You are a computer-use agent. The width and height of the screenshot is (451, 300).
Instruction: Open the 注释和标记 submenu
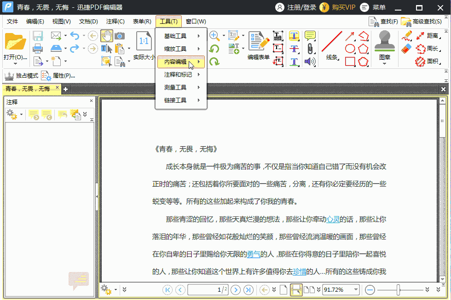tap(181, 75)
